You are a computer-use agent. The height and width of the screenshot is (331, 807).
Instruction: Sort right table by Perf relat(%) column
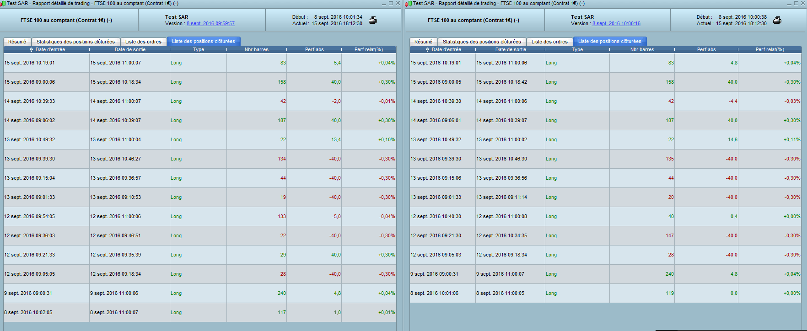click(x=770, y=49)
